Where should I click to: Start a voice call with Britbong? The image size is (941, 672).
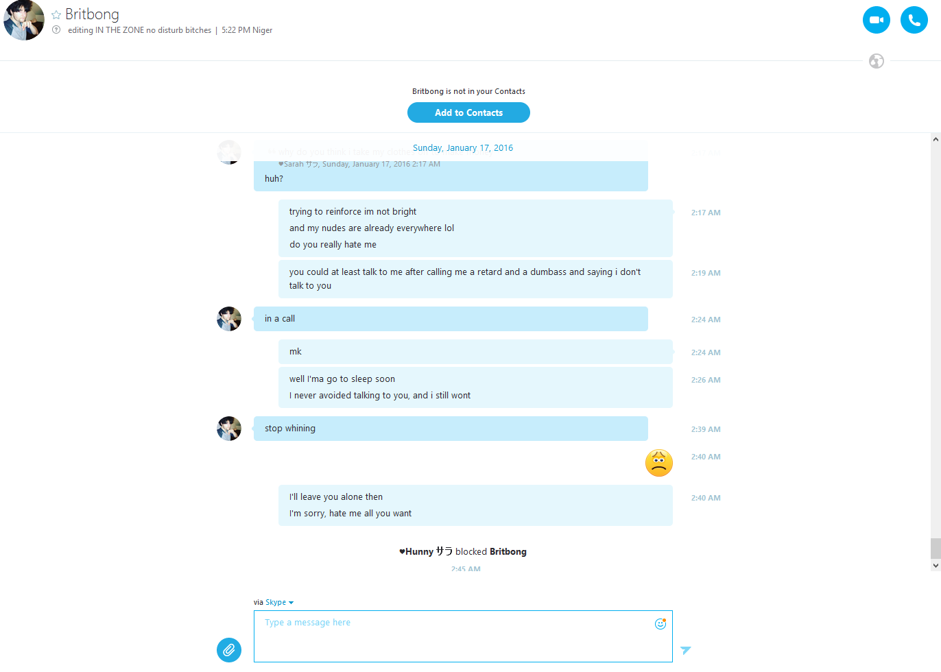pyautogui.click(x=914, y=20)
